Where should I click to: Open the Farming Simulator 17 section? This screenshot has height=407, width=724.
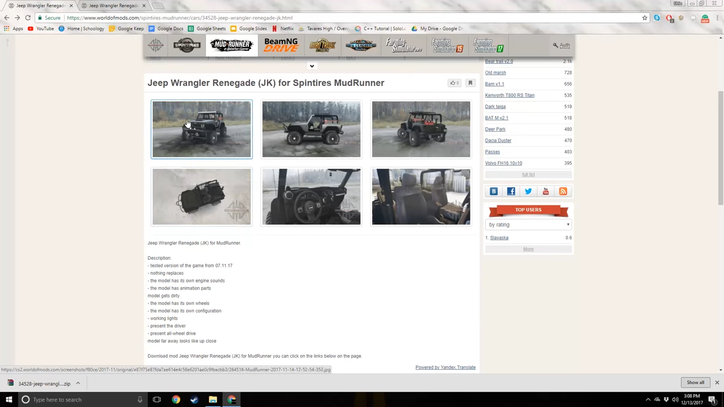(489, 45)
